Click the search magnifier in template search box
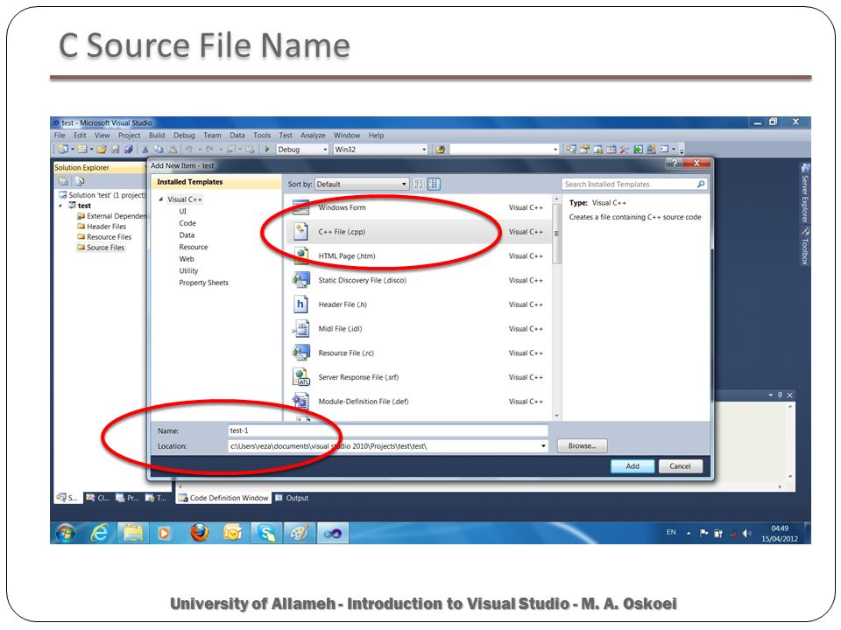Screen dimensions: 841x630 701,185
